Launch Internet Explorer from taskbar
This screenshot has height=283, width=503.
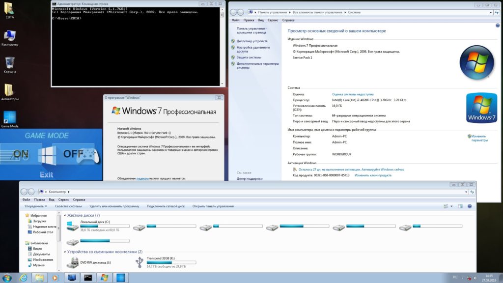point(24,278)
